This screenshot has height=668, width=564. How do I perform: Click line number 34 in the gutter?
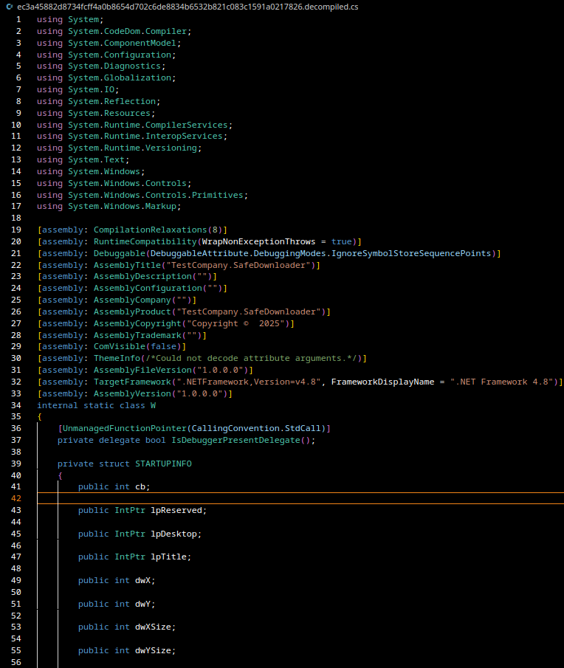pos(16,405)
